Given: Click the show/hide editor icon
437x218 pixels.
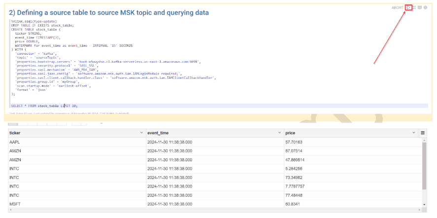Looking at the screenshot, I should [x=414, y=7].
